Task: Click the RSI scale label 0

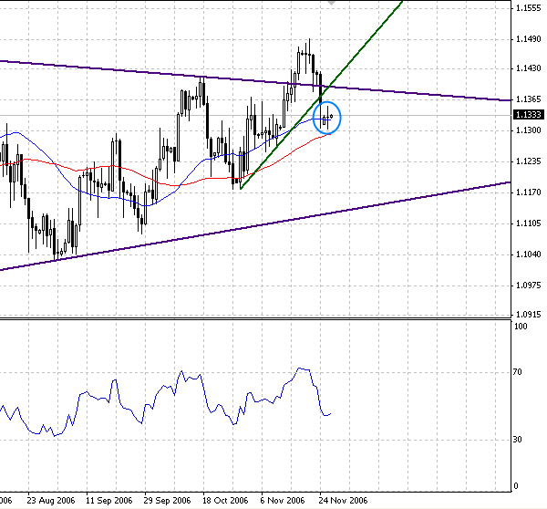Action: [516, 486]
